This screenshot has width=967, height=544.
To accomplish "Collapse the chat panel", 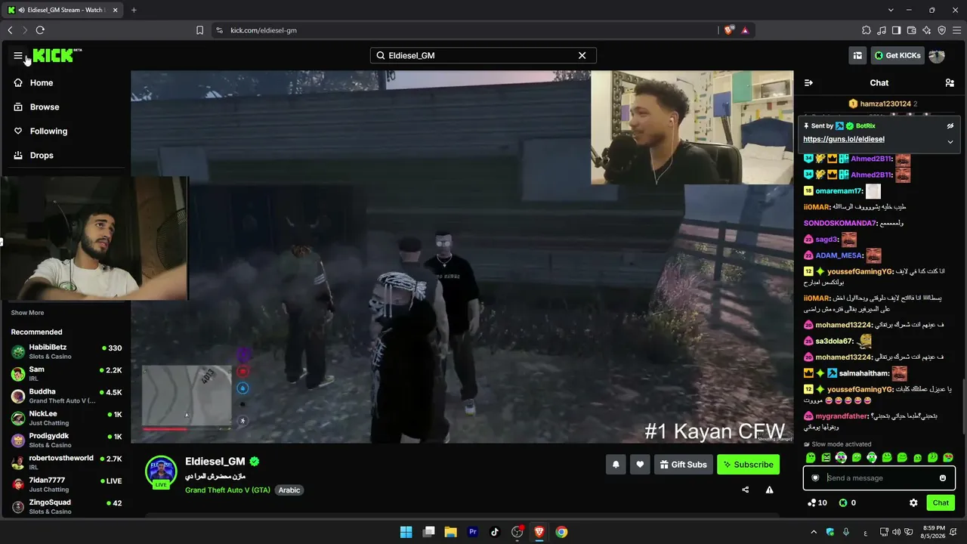I will tap(808, 82).
